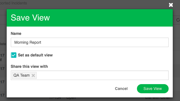Click the dimmed Reported Incidents heading
The height and width of the screenshot is (101, 180).
[13, 3]
